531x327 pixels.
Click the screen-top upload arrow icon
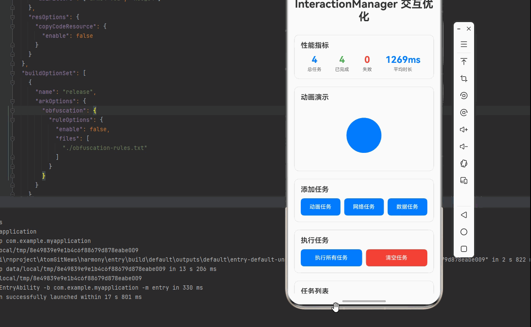(463, 62)
